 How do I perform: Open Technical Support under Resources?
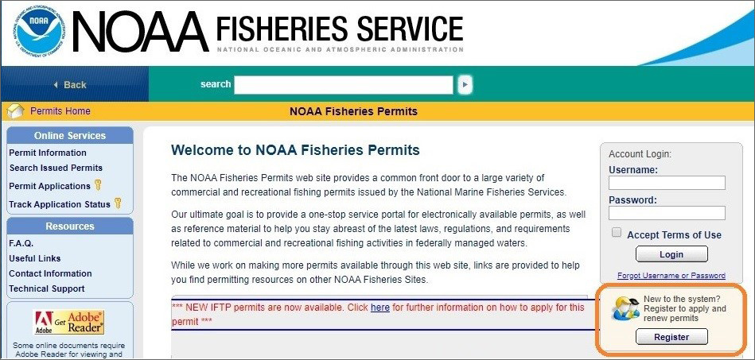[x=47, y=288]
